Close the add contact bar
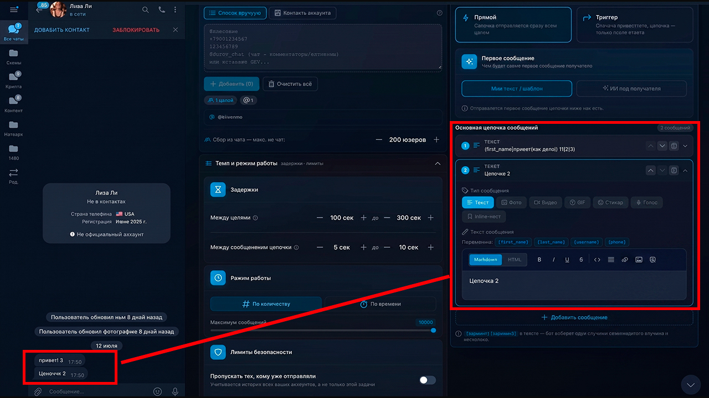709x398 pixels. (x=176, y=30)
